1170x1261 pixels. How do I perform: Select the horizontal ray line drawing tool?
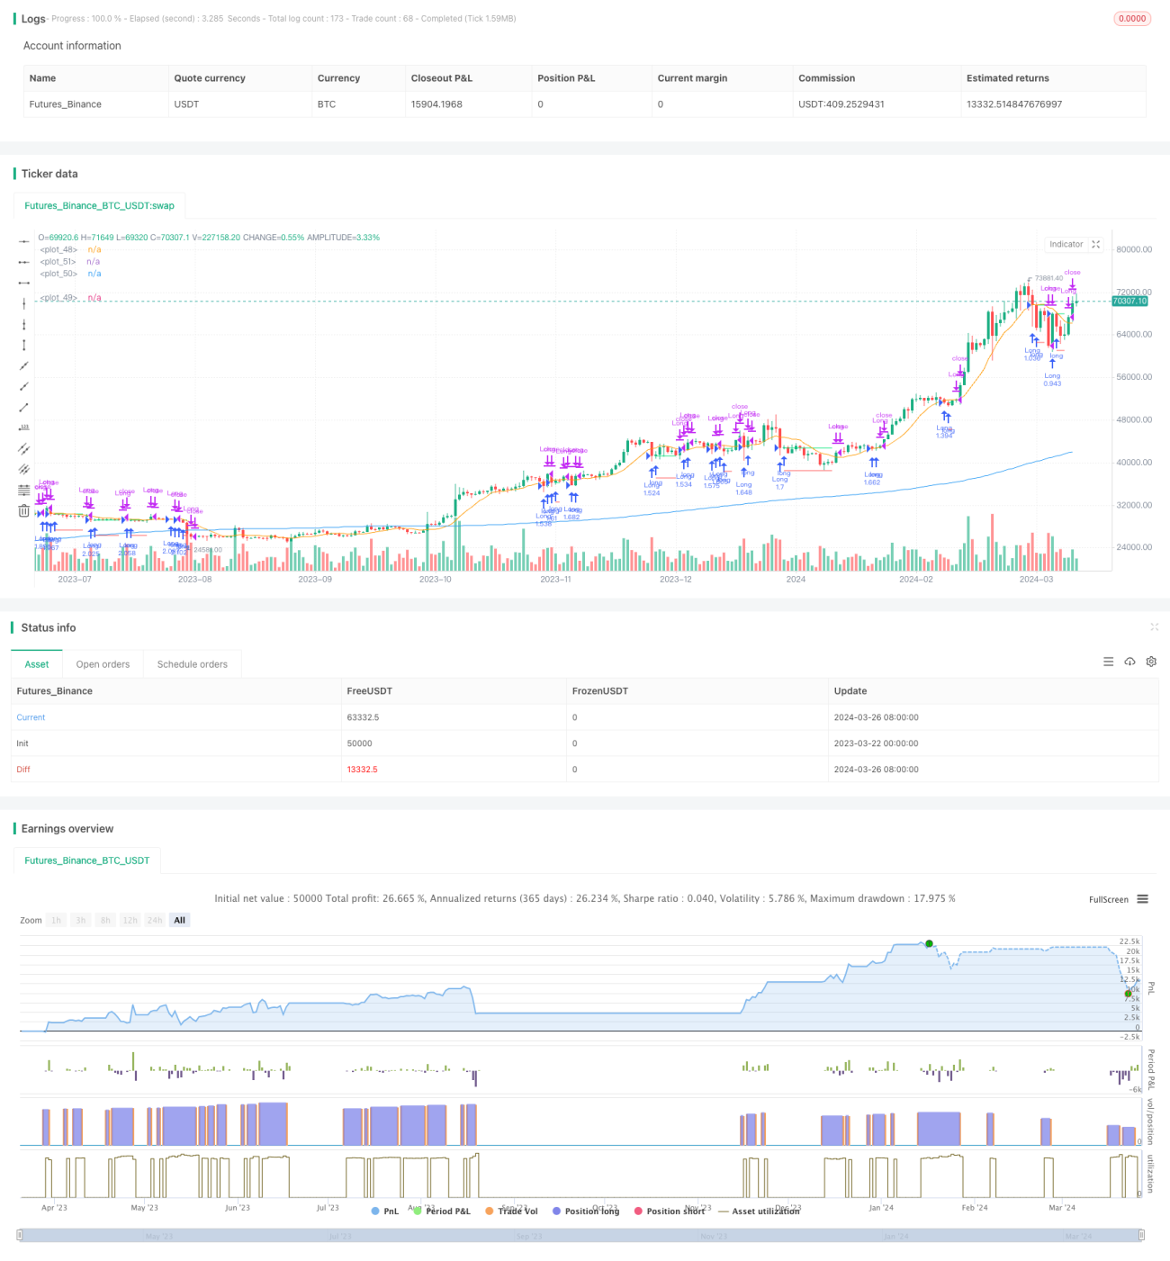click(x=23, y=262)
